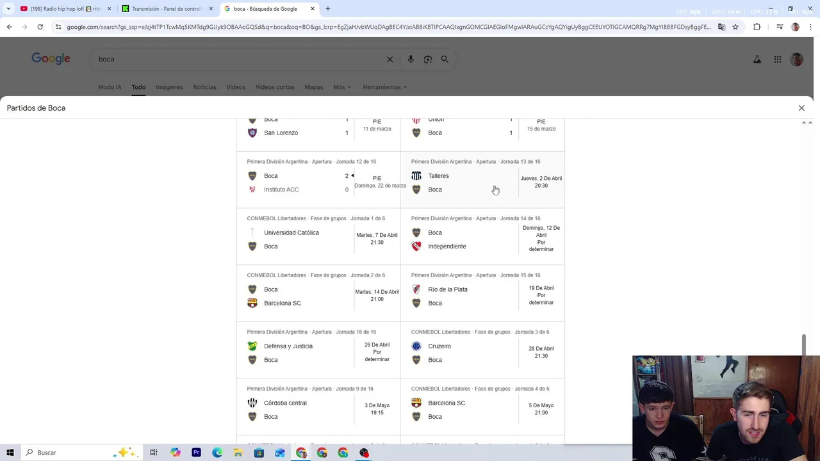Click the panel's vertical scrollbar thumb

click(x=805, y=345)
